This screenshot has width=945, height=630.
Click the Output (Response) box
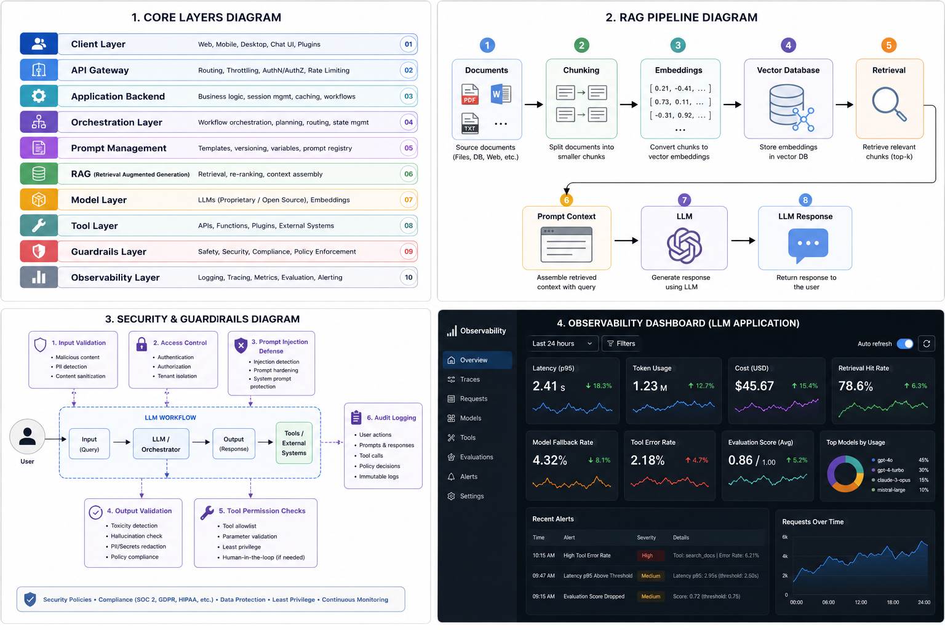[234, 444]
